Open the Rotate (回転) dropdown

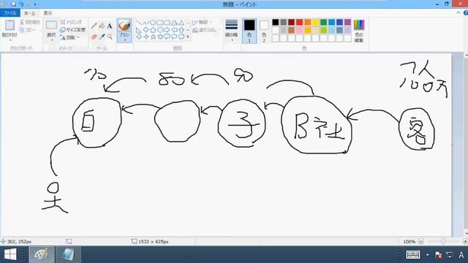70,37
